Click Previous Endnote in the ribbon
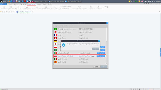Image resolution: width=161 pixels, height=90 pixels. coord(65,6)
